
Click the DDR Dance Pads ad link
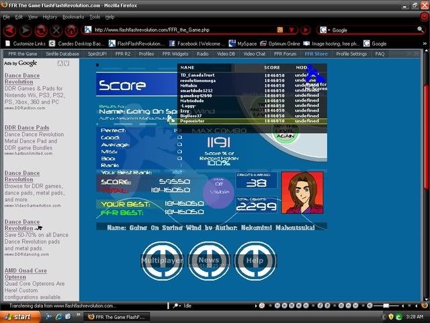point(27,127)
